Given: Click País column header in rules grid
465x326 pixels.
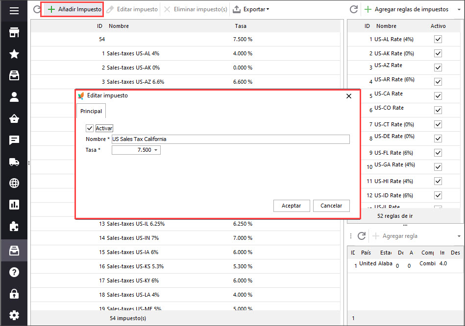Looking at the screenshot, I should (366, 253).
